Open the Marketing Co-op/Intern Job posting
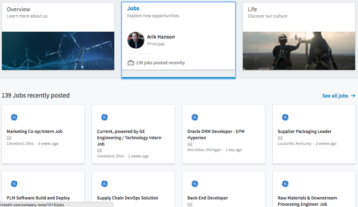 tap(35, 131)
